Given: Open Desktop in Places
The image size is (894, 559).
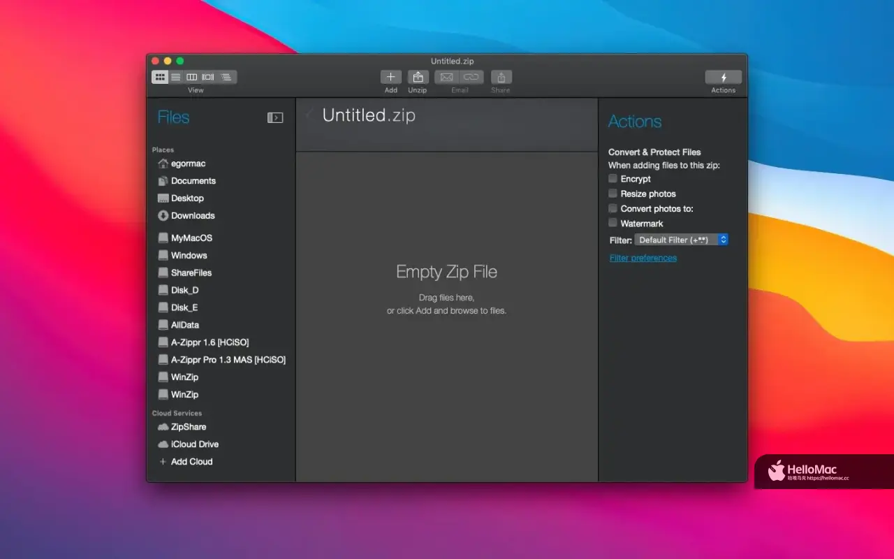Looking at the screenshot, I should click(x=180, y=198).
